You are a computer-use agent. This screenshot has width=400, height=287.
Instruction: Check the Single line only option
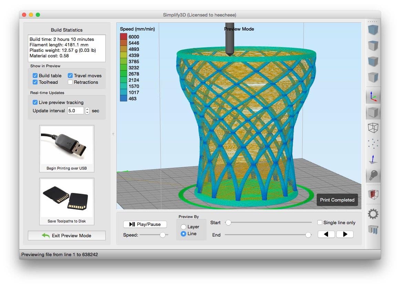point(320,222)
